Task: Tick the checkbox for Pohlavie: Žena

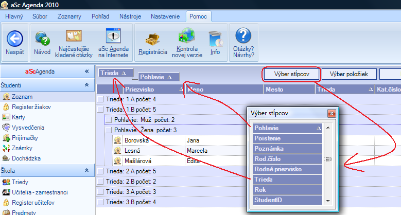Action: 109,130
